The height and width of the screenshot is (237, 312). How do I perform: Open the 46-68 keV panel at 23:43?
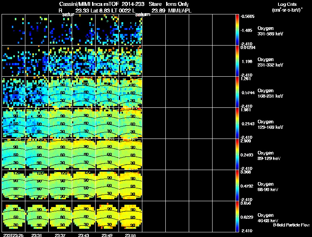pos(84,216)
